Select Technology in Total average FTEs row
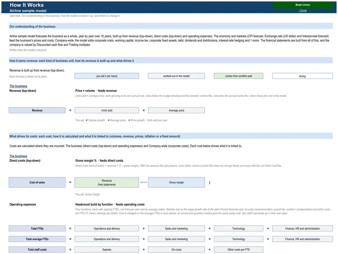 (x=239, y=239)
